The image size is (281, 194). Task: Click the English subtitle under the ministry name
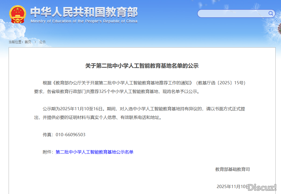click(84, 21)
